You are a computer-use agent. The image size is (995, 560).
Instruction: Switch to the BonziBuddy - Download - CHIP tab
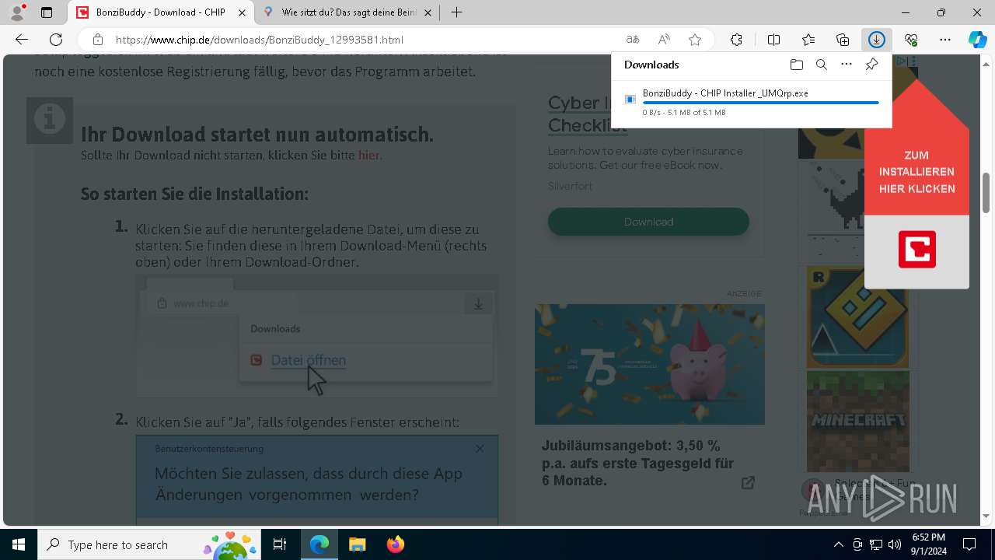pyautogui.click(x=161, y=12)
